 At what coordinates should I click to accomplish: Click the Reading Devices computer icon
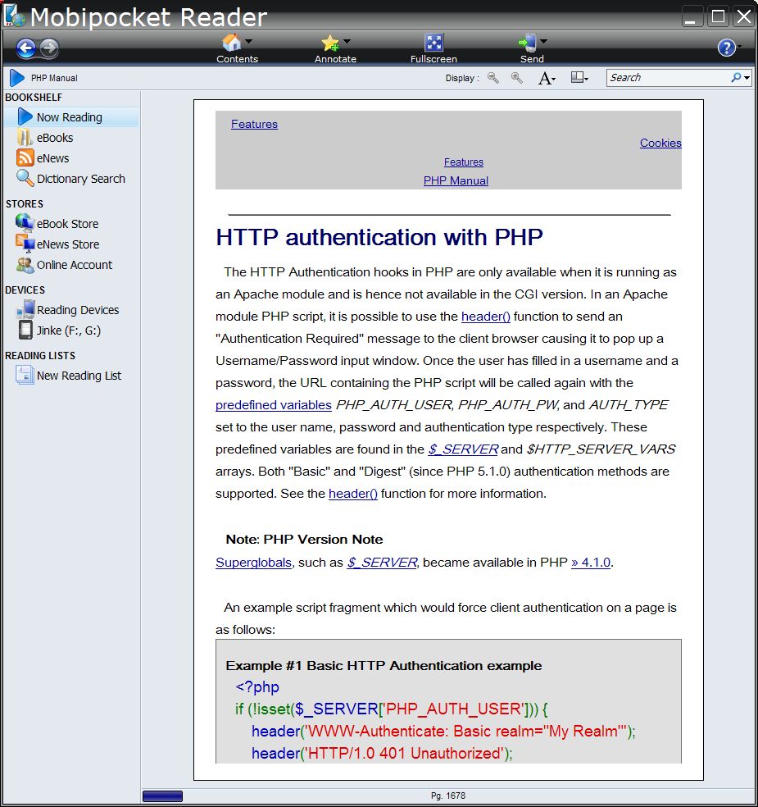click(x=25, y=309)
